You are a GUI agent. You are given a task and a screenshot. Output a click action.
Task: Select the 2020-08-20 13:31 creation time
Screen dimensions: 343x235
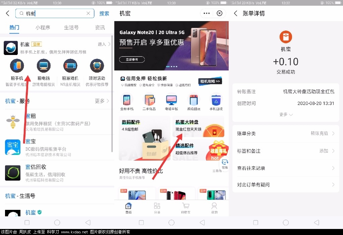[x=316, y=103]
